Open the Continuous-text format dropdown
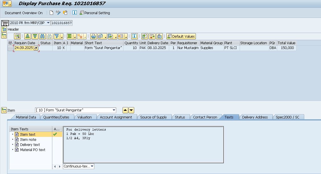The width and height of the screenshot is (321, 174). [x=92, y=166]
